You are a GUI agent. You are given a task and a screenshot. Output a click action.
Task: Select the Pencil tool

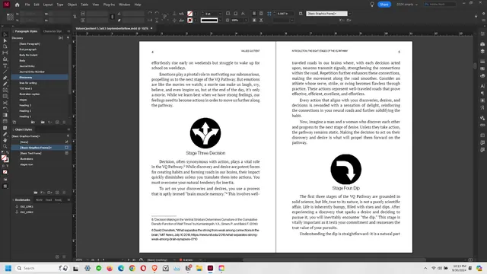coord(5,84)
